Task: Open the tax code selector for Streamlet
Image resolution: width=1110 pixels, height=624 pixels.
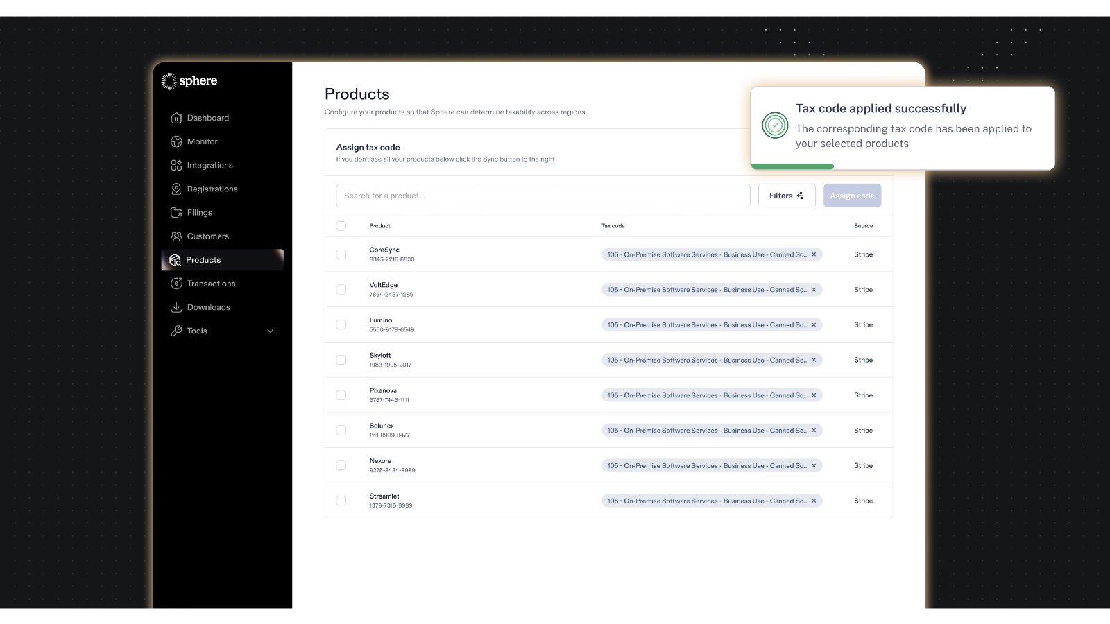Action: [706, 501]
